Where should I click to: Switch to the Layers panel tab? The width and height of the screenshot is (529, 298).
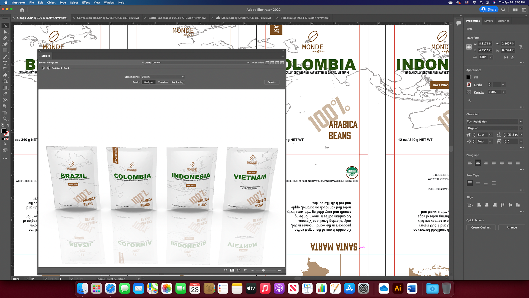pyautogui.click(x=488, y=21)
